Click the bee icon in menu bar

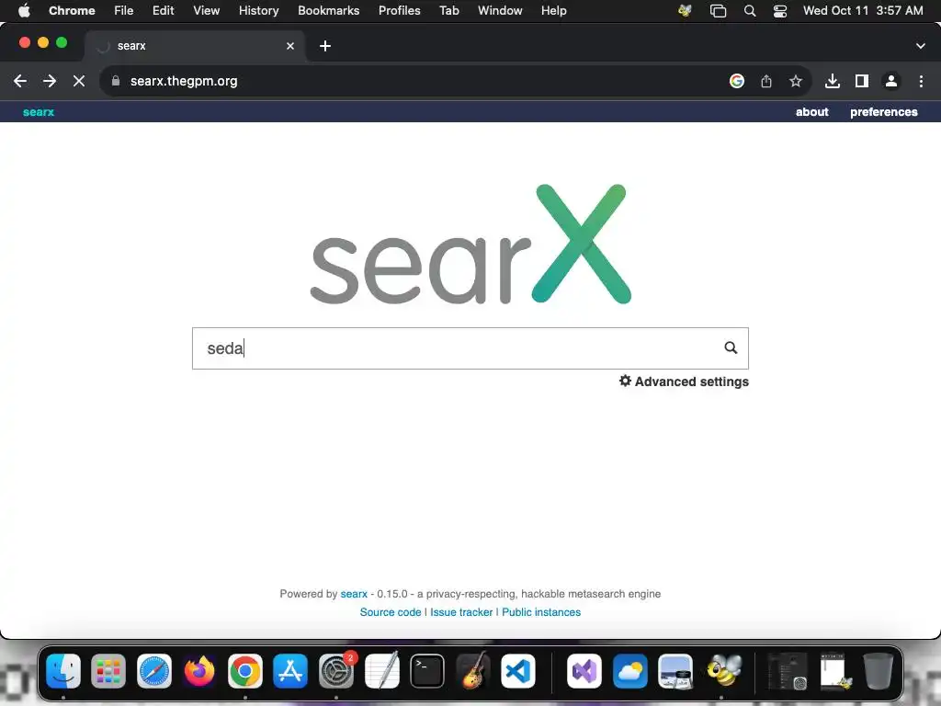(x=685, y=11)
